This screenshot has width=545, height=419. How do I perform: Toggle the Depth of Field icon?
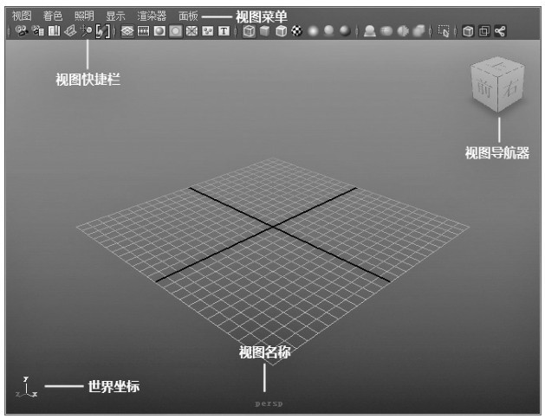pos(418,31)
